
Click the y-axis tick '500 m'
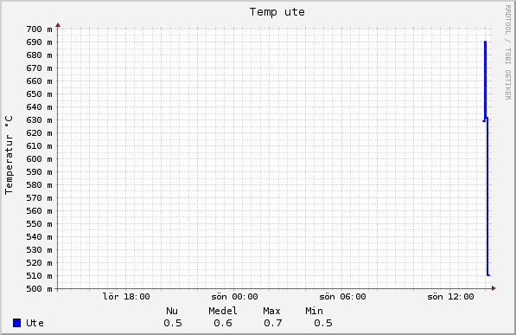[39, 289]
